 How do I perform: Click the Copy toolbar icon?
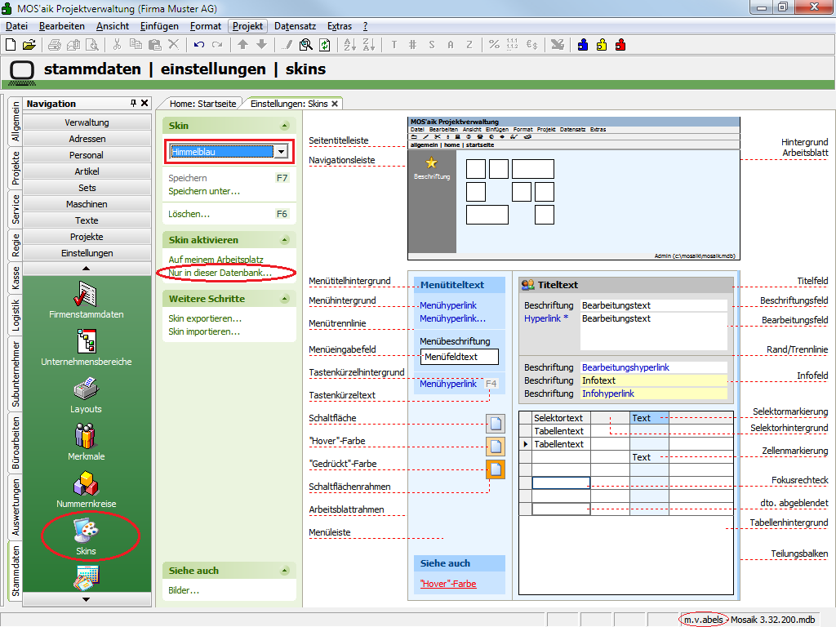136,45
